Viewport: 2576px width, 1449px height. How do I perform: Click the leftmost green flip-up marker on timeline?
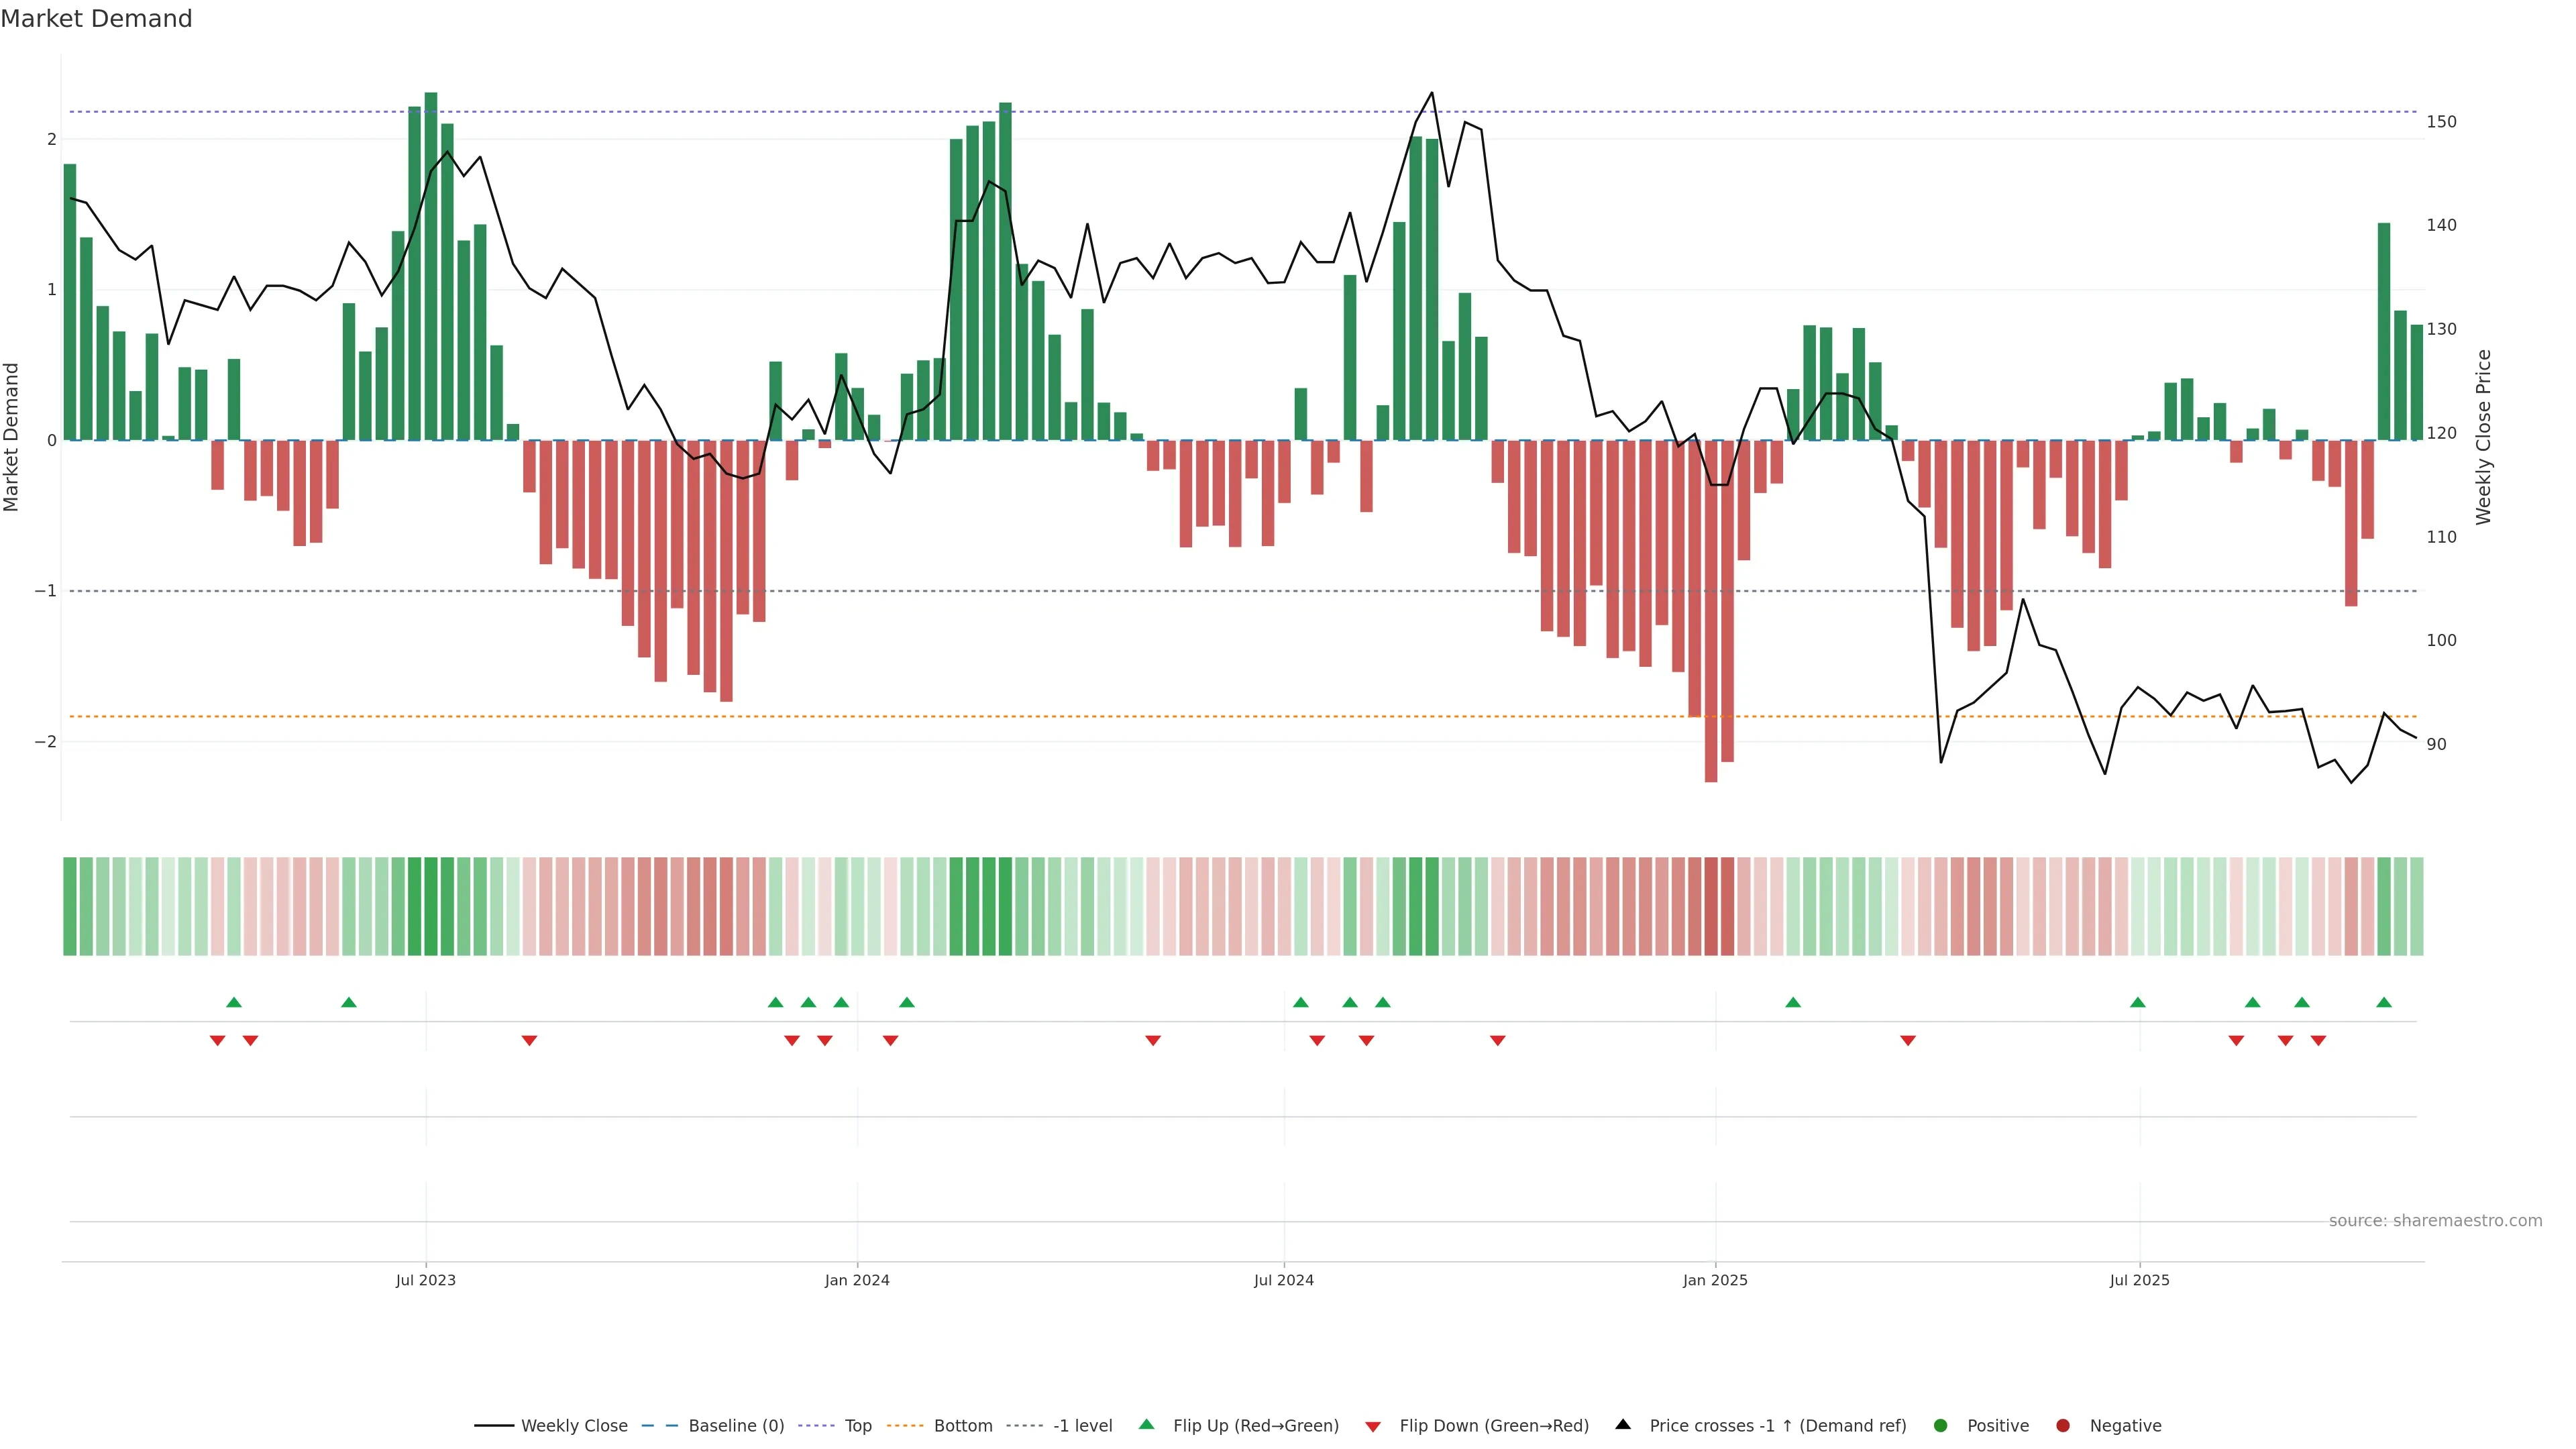click(234, 1002)
